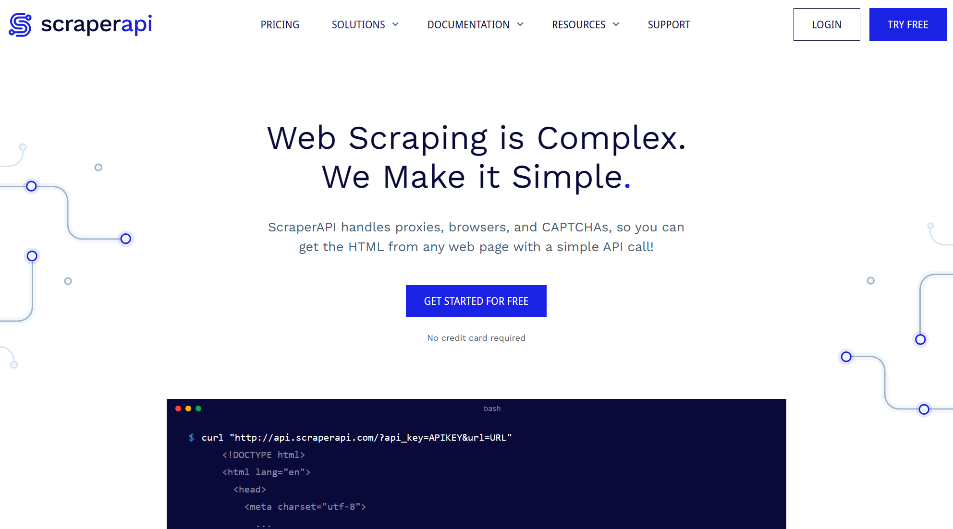Expand the RESOURCES dropdown menu

click(586, 24)
